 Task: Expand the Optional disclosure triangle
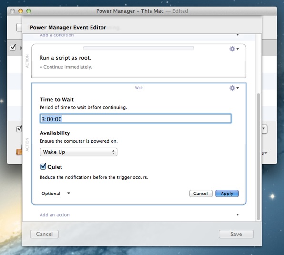(69, 193)
